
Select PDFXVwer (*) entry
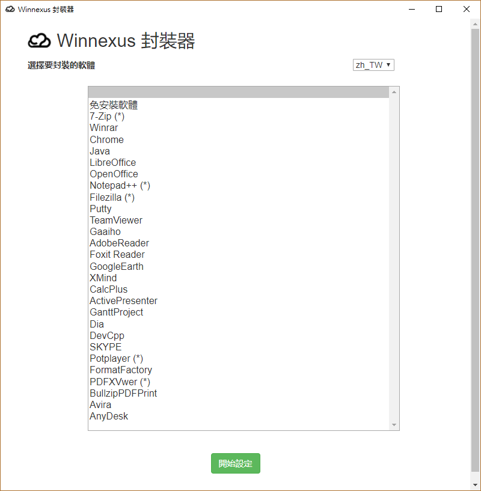click(239, 382)
